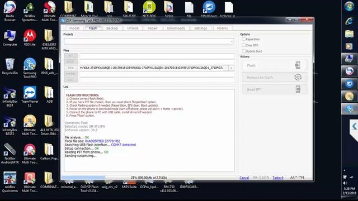Check the Update Boot option
The height and width of the screenshot is (201, 358).
[244, 51]
